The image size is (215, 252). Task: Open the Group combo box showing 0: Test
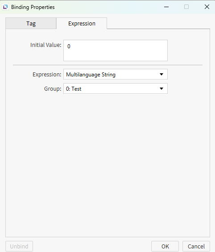(x=116, y=88)
